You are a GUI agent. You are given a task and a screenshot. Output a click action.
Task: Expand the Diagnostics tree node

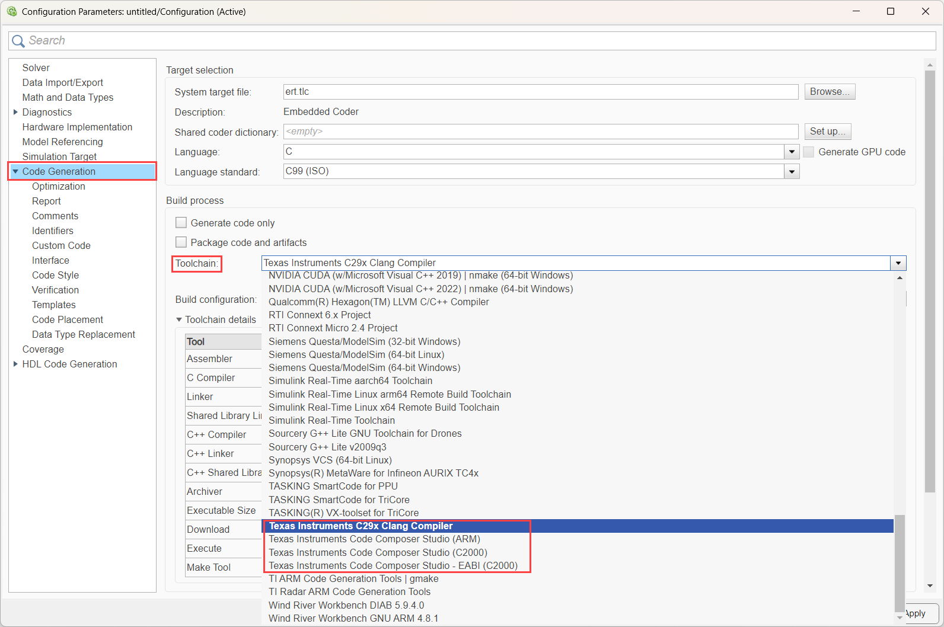click(15, 112)
